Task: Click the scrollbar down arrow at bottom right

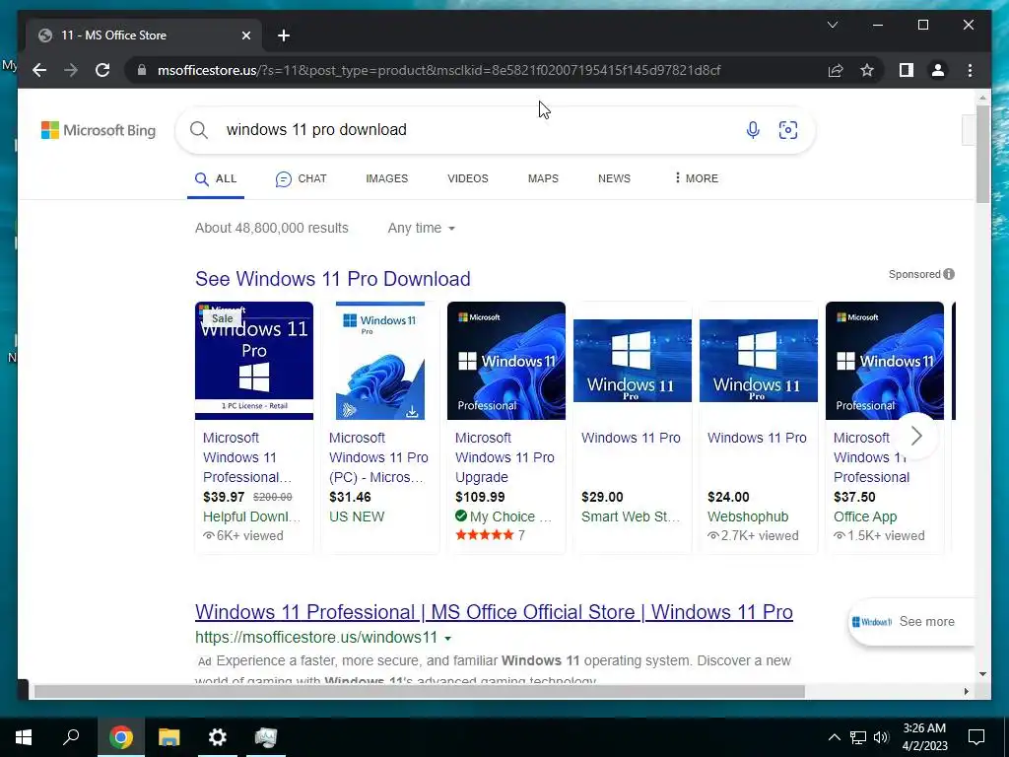Action: tap(982, 674)
